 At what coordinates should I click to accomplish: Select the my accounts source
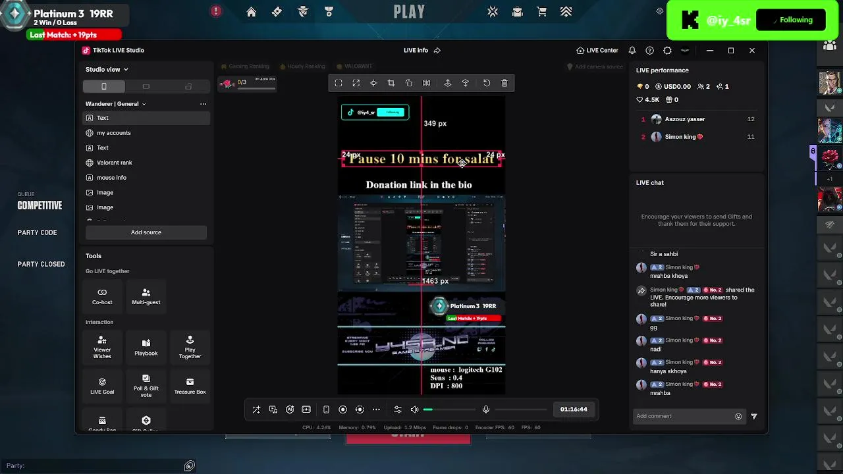pyautogui.click(x=146, y=133)
